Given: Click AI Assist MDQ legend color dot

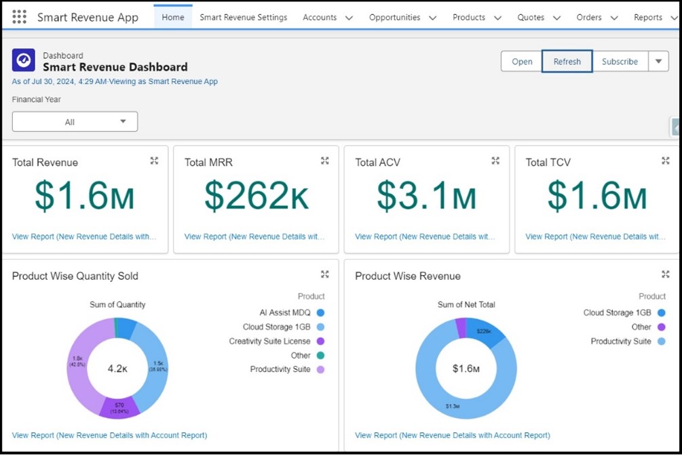Looking at the screenshot, I should coord(320,312).
